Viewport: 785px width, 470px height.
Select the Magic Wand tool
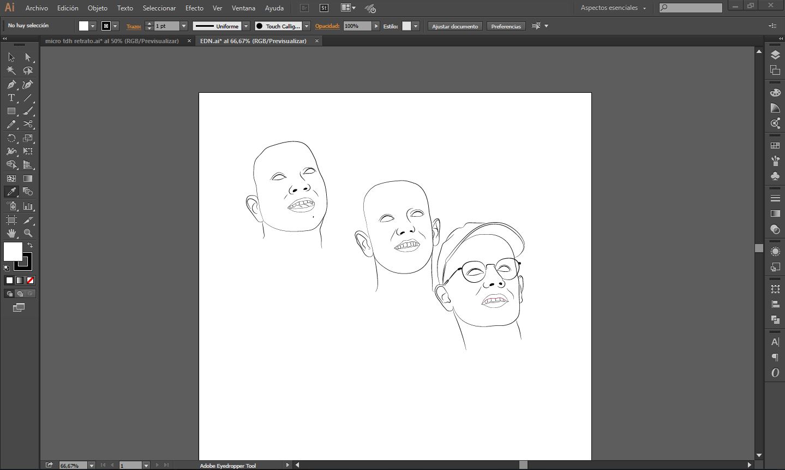(x=11, y=70)
